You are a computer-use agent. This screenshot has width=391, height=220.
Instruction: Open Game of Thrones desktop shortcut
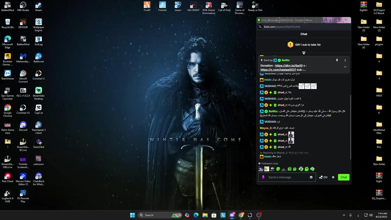[240, 8]
